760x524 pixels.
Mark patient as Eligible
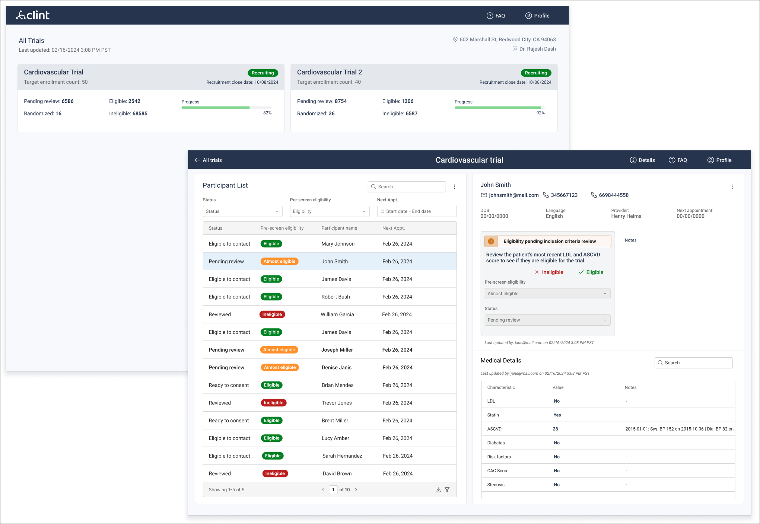[x=591, y=272]
